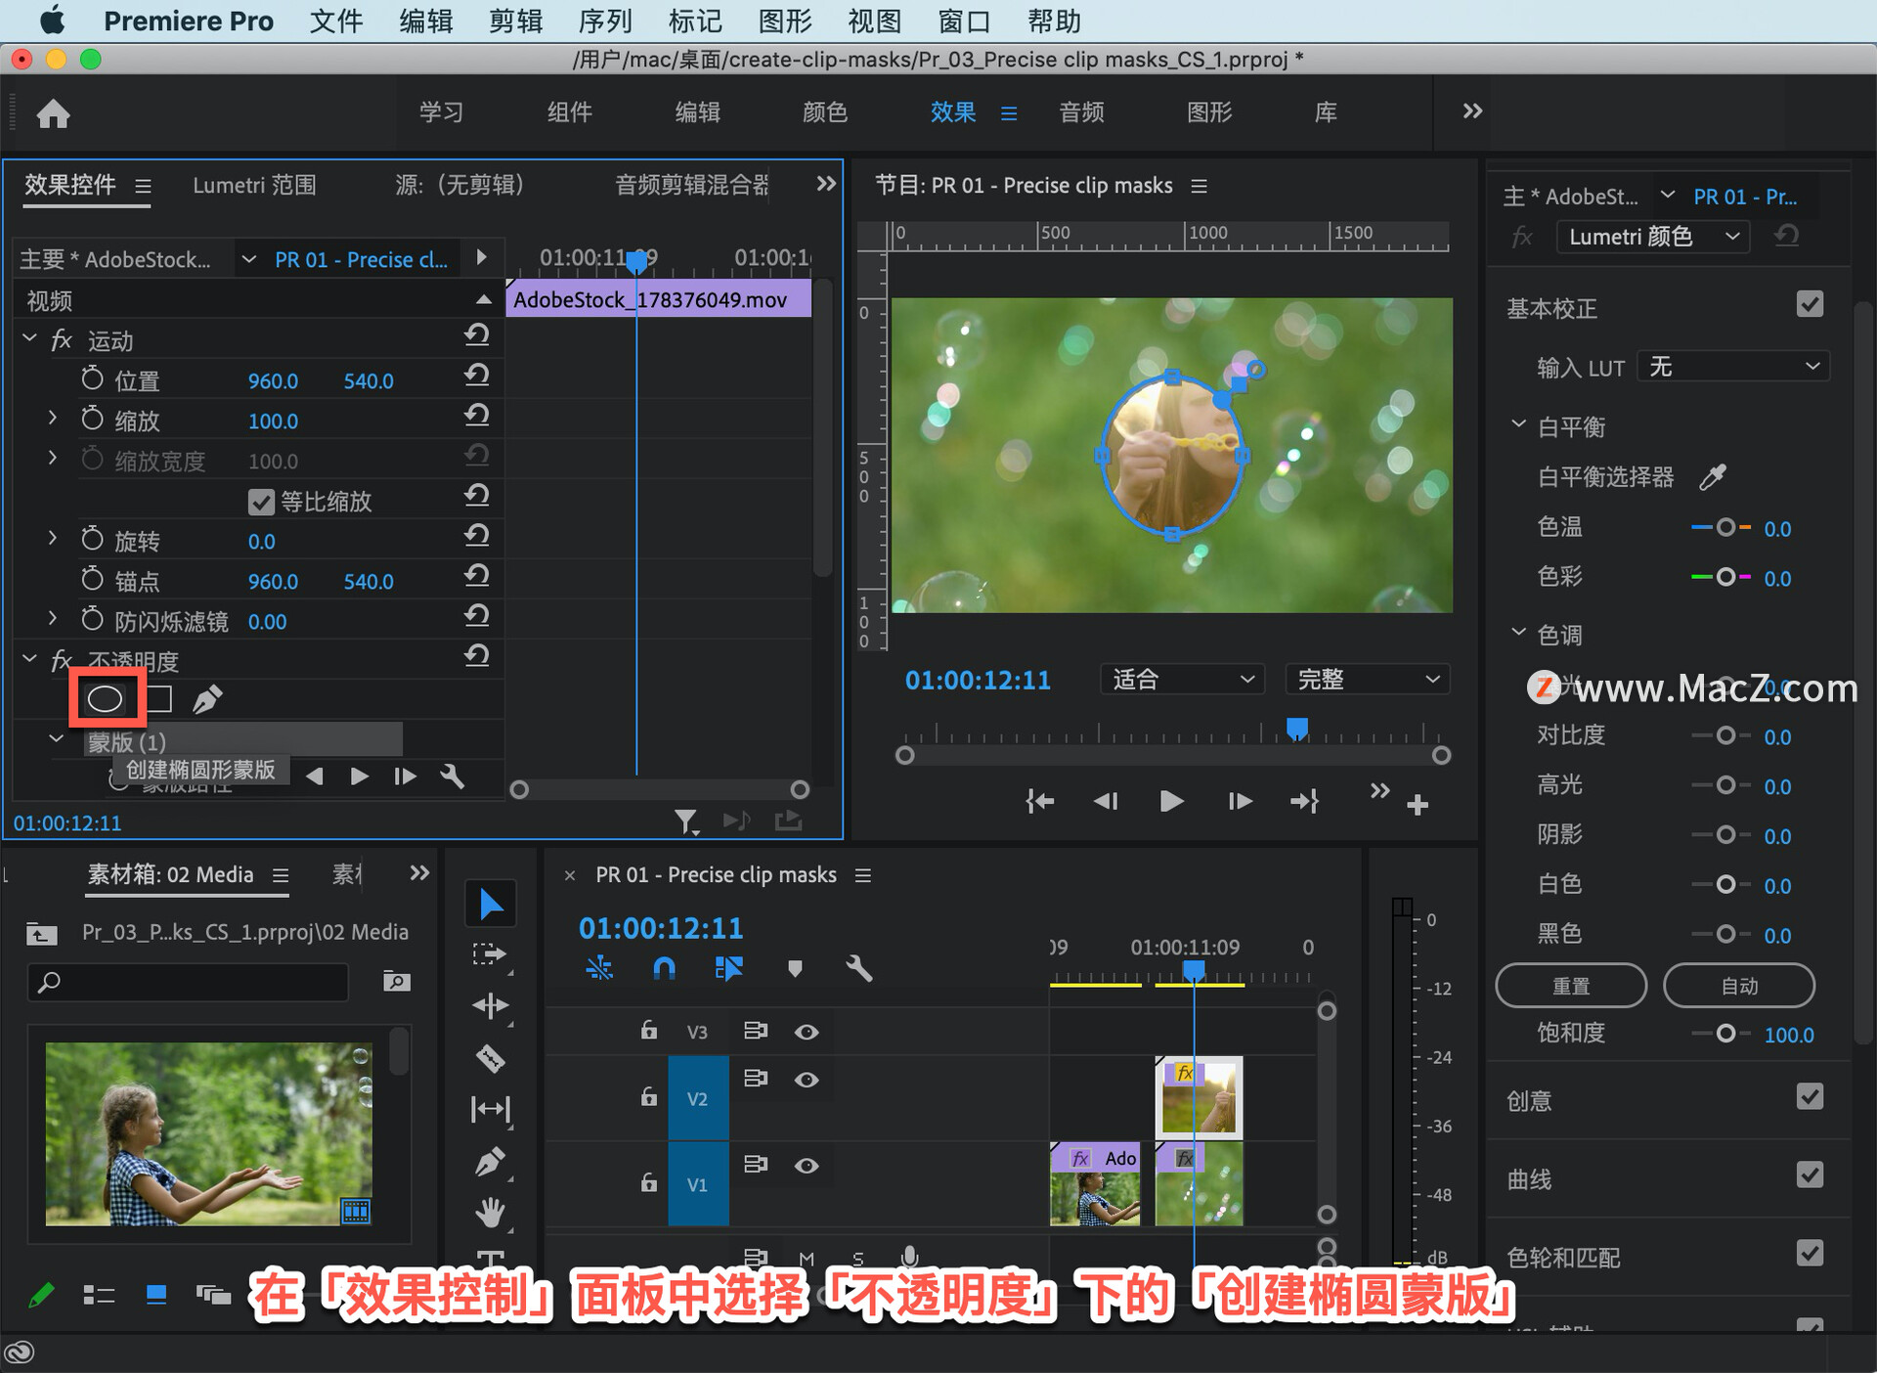Adjust the Saturation slider handle
Image resolution: width=1877 pixels, height=1373 pixels.
1725,1034
